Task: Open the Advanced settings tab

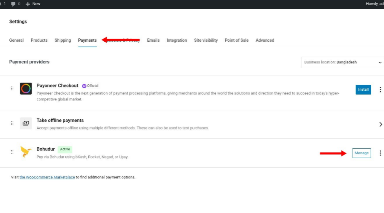Action: pos(265,40)
